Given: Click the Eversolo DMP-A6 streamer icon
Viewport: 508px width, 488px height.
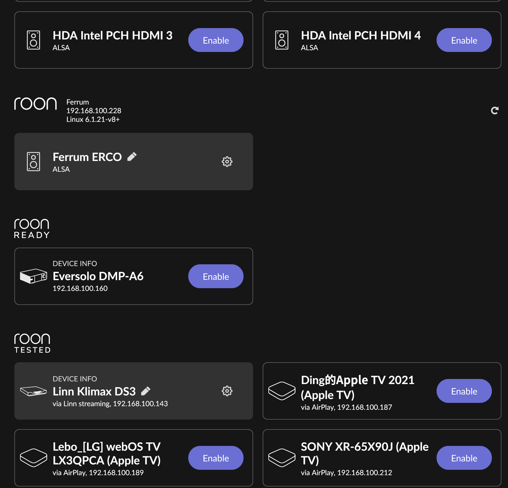Looking at the screenshot, I should point(33,276).
